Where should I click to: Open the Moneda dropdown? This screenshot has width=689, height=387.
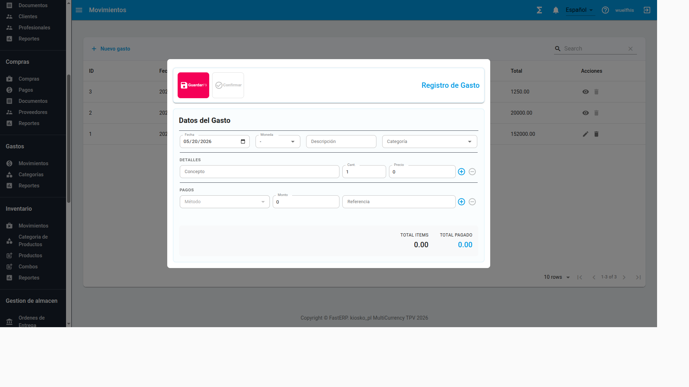tap(278, 142)
